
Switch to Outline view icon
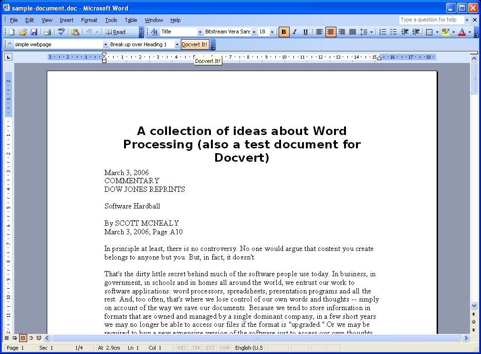pyautogui.click(x=31, y=338)
